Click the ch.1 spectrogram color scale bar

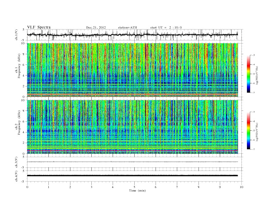pyautogui.click(x=248, y=74)
